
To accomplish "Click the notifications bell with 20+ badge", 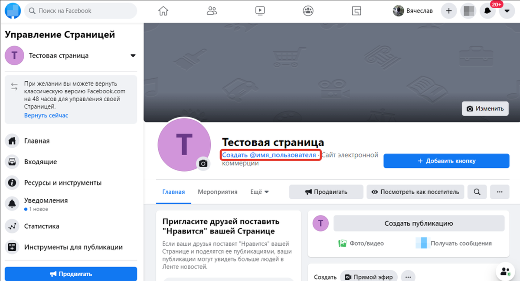I will tap(487, 11).
